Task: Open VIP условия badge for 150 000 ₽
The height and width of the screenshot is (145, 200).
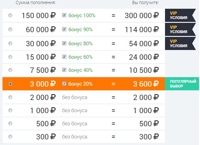Action: [x=180, y=15]
